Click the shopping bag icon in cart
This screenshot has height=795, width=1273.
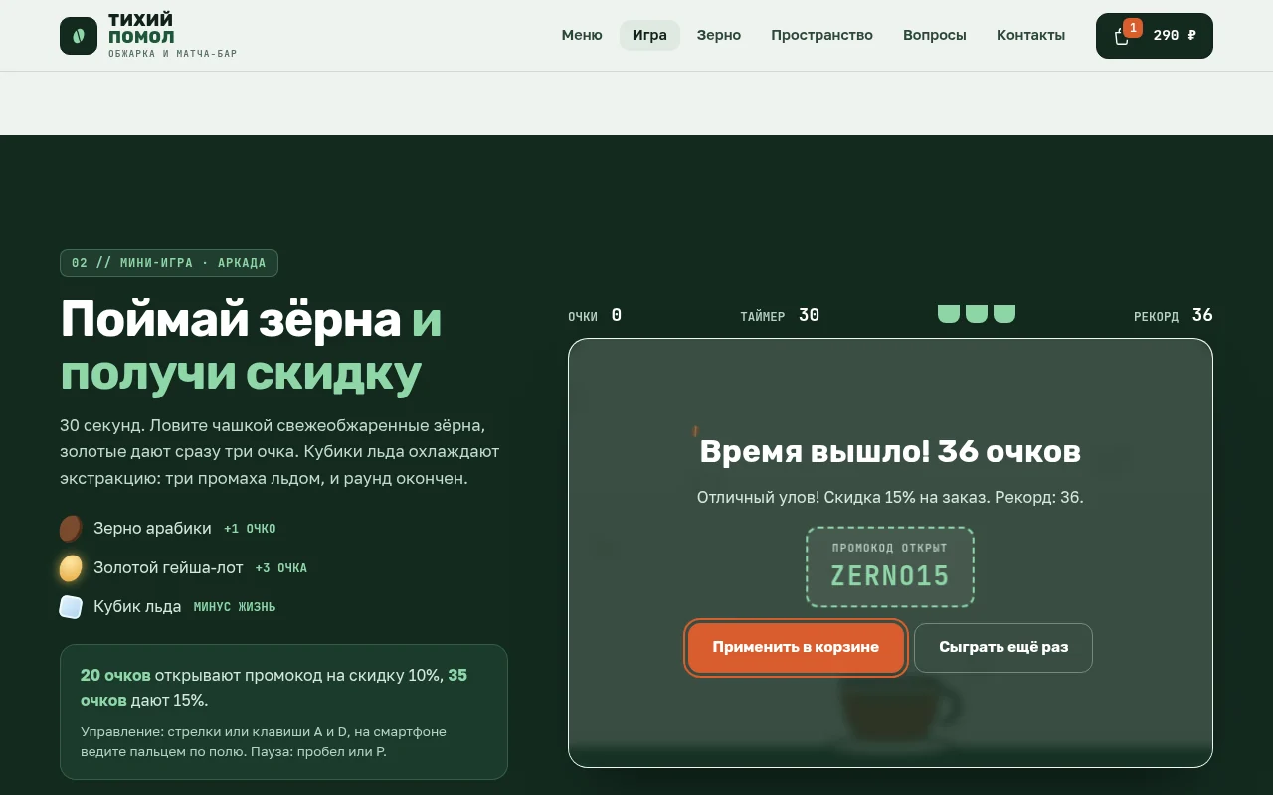click(x=1122, y=37)
